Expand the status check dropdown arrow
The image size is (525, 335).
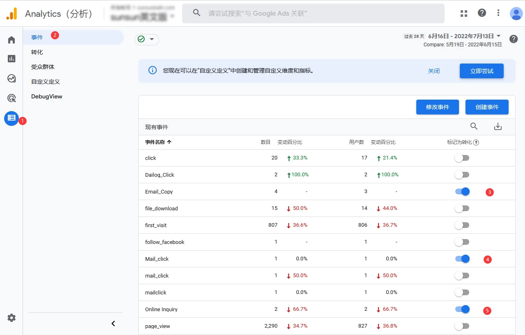click(152, 39)
